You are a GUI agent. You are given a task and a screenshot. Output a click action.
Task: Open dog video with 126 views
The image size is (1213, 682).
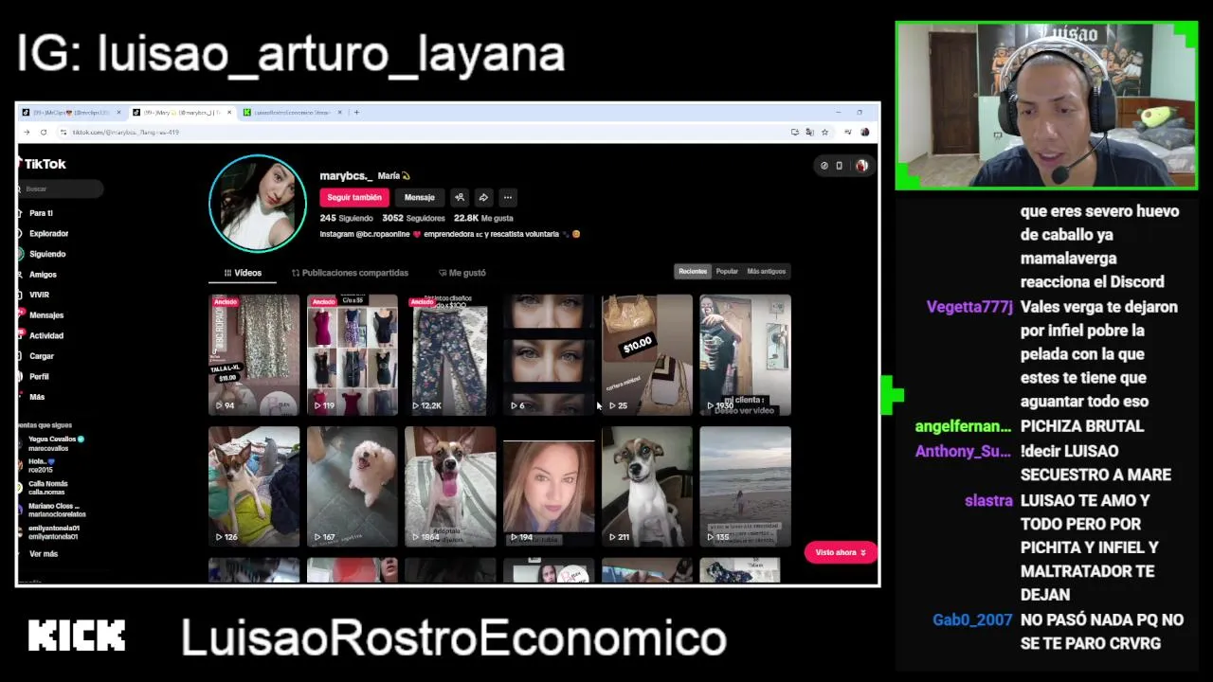254,487
